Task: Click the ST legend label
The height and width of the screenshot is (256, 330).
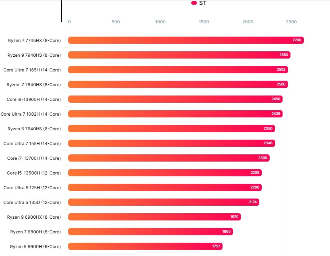Action: [x=203, y=3]
